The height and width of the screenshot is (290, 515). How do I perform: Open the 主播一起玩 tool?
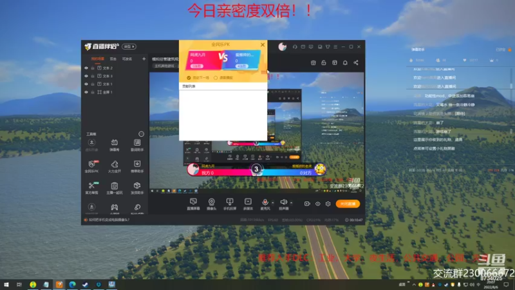click(115, 188)
